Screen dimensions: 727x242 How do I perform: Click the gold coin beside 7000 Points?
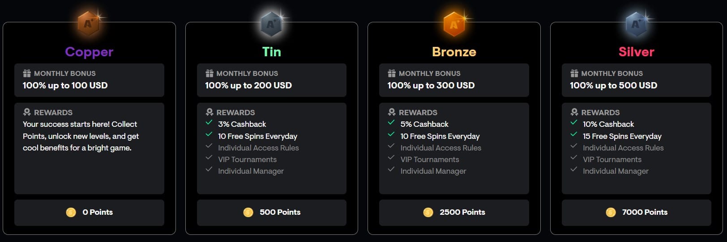click(x=611, y=213)
